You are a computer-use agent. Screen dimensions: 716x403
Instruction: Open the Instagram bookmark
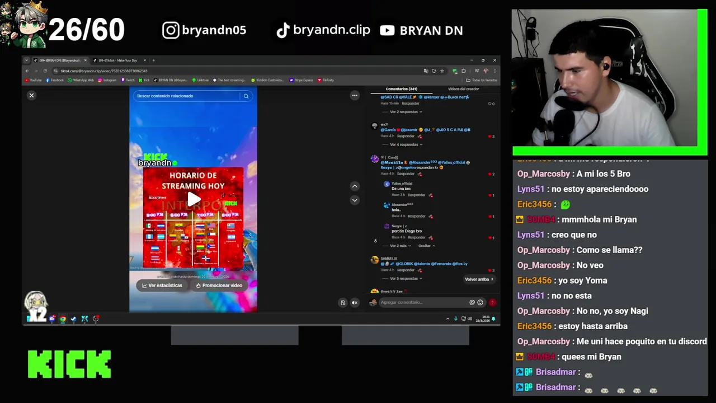107,80
